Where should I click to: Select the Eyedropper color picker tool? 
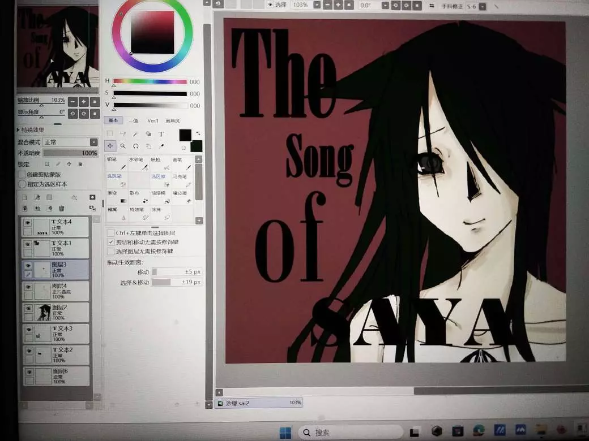[x=161, y=146]
